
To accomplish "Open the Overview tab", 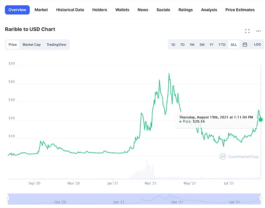I will pos(17,10).
